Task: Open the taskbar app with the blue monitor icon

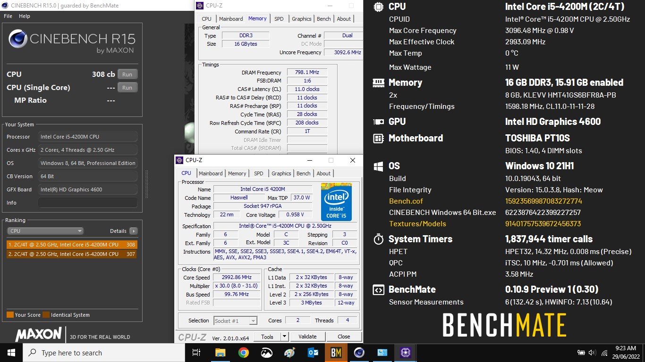Action: 382,353
